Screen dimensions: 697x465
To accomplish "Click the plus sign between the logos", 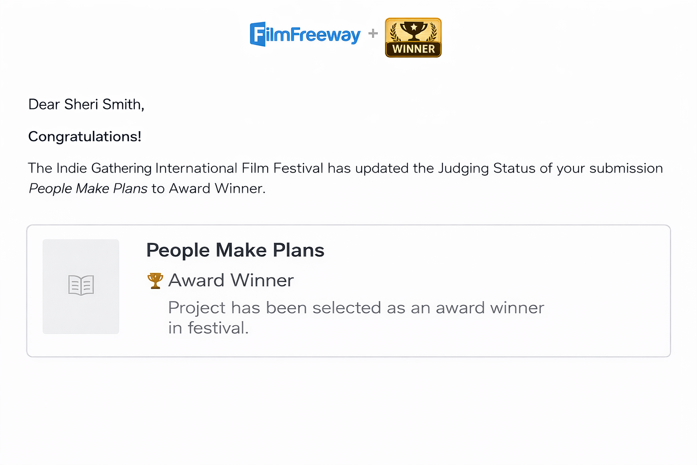I will click(373, 34).
